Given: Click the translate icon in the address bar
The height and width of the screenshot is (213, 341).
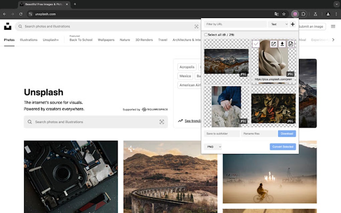Looking at the screenshot, I should click(x=276, y=14).
